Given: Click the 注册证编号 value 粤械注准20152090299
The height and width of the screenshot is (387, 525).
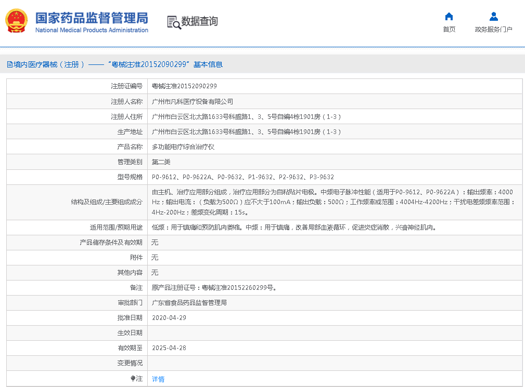Looking at the screenshot, I should 184,86.
